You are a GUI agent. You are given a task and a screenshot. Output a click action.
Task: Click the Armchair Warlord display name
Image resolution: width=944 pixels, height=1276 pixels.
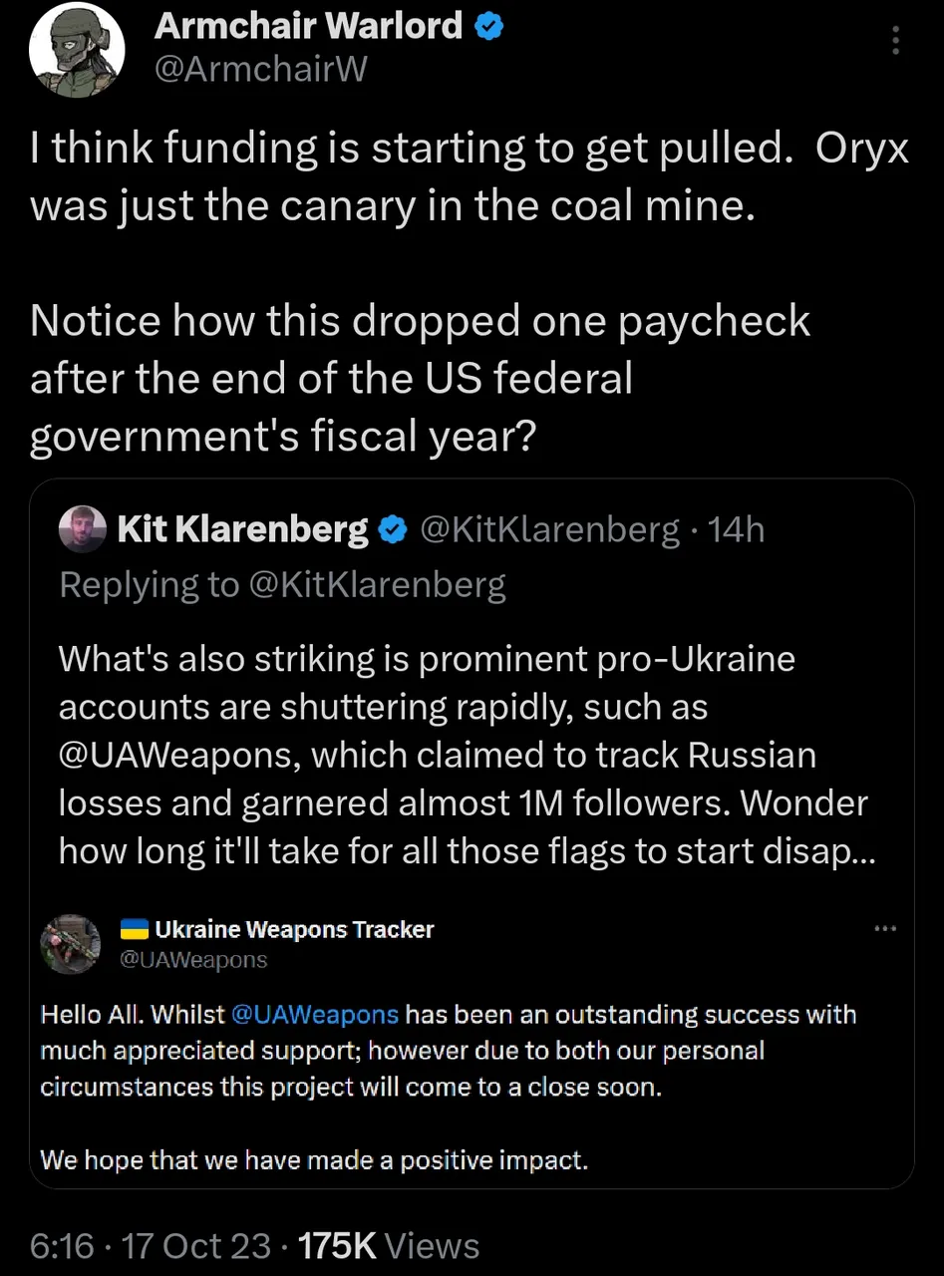click(308, 27)
